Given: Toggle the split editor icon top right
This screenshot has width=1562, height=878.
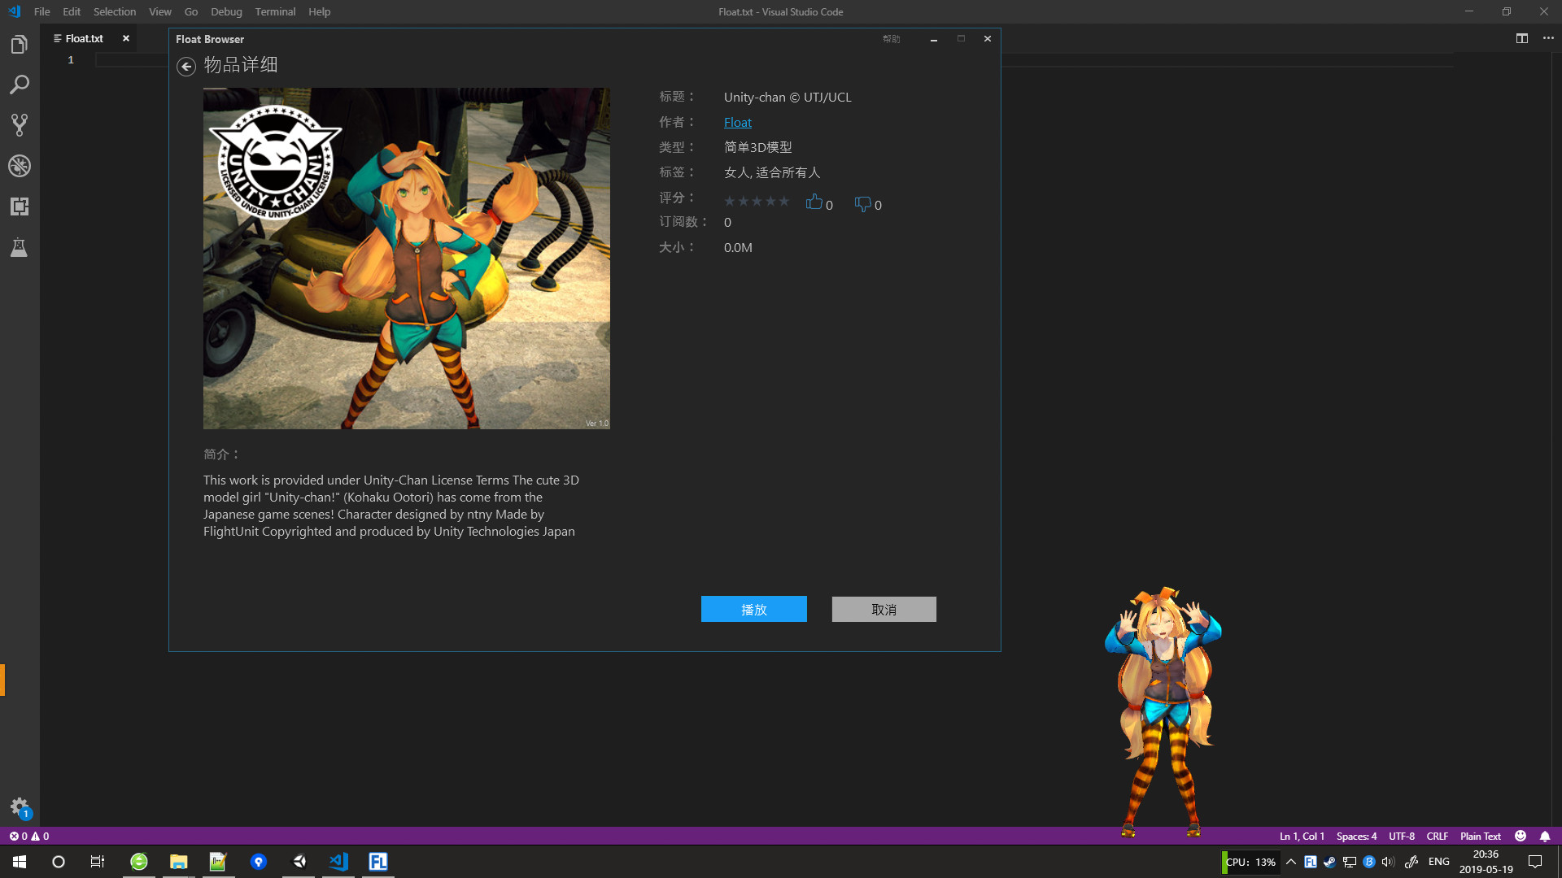Looking at the screenshot, I should (x=1522, y=38).
